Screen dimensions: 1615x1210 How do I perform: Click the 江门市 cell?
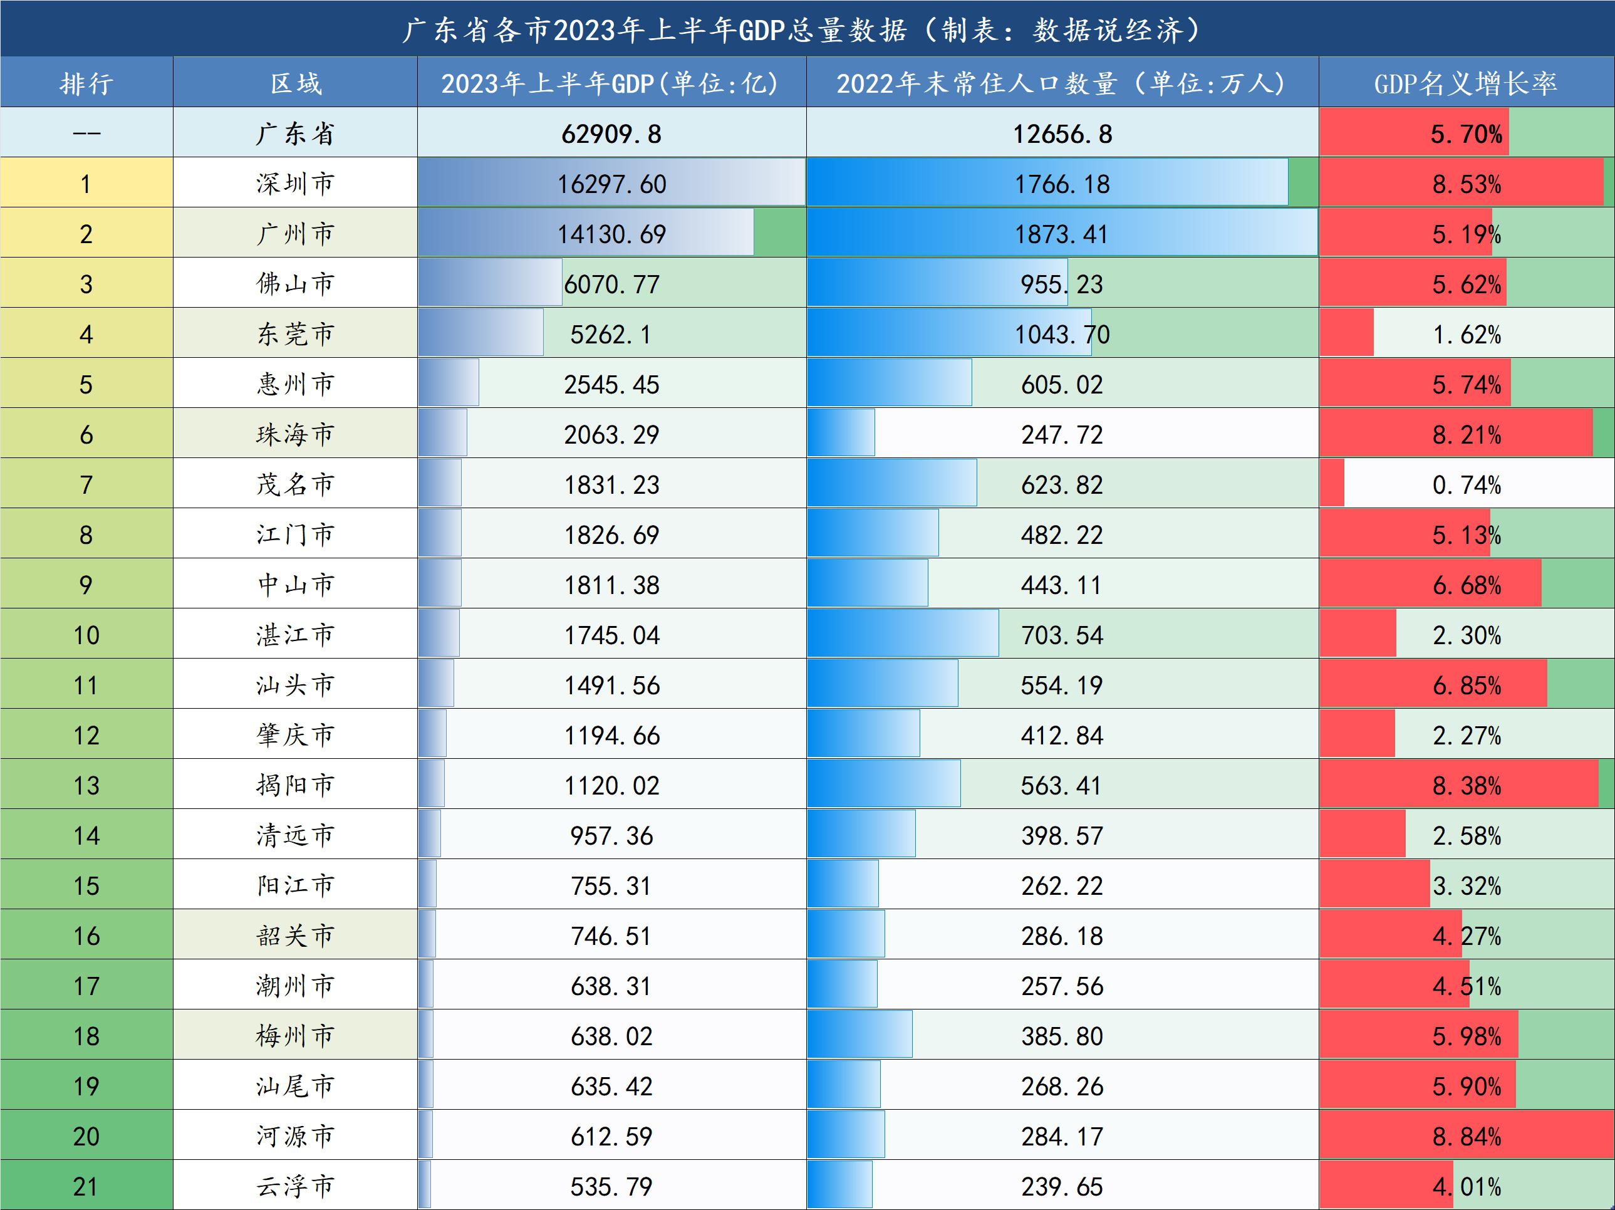pos(295,535)
